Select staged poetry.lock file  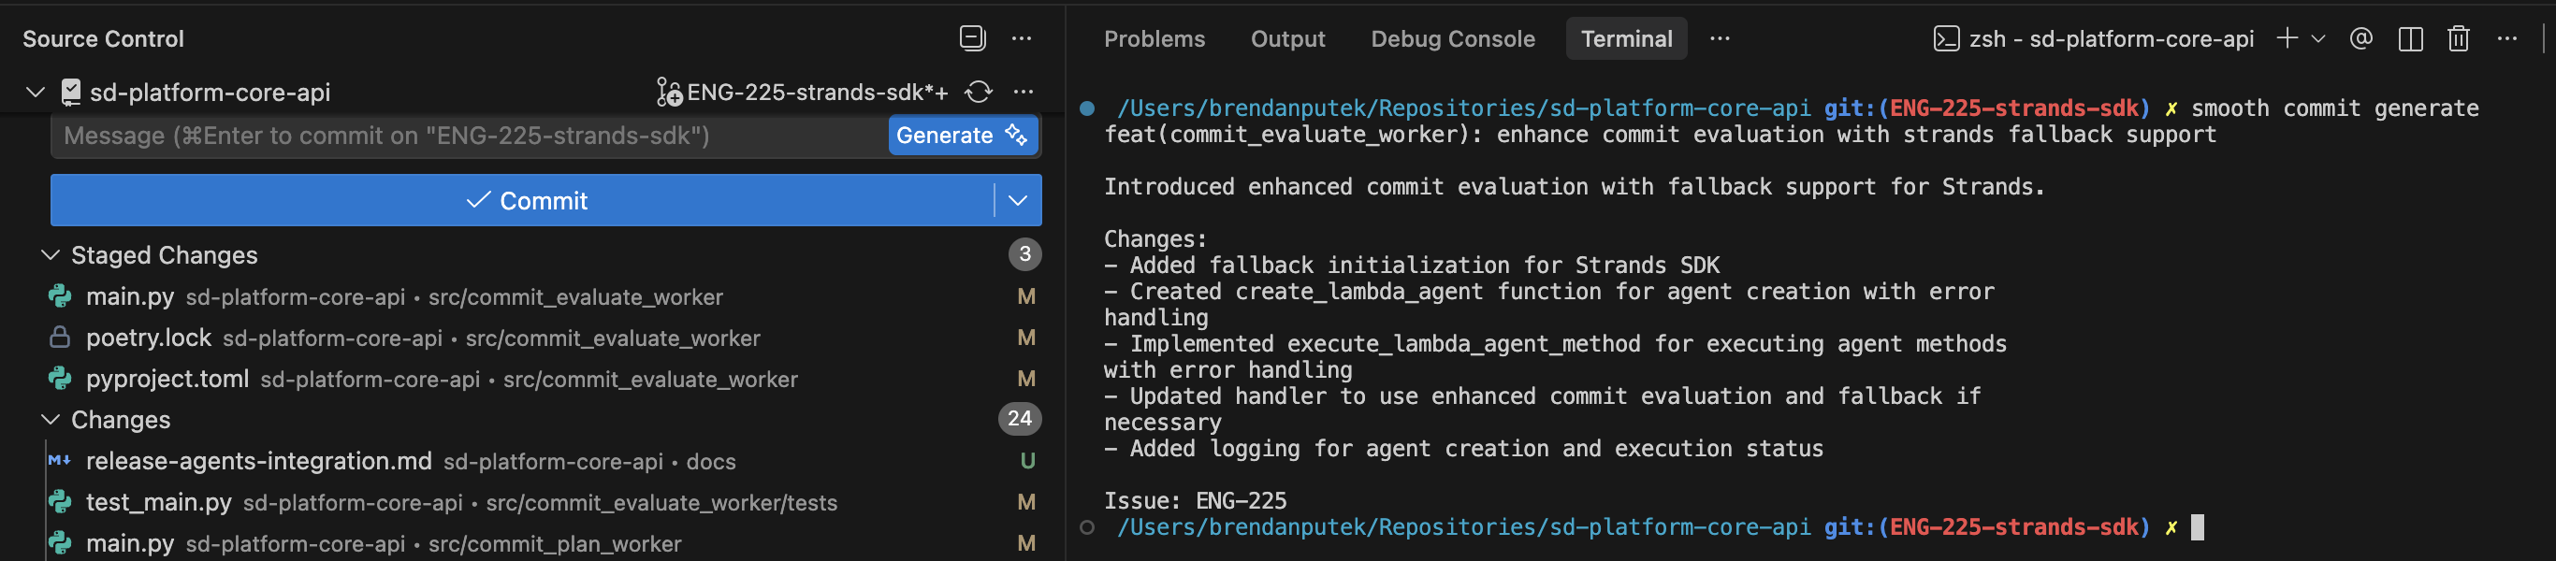point(149,338)
